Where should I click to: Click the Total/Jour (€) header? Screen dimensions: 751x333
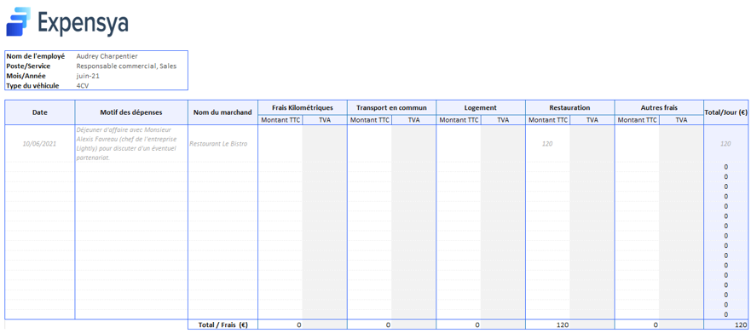coord(725,112)
